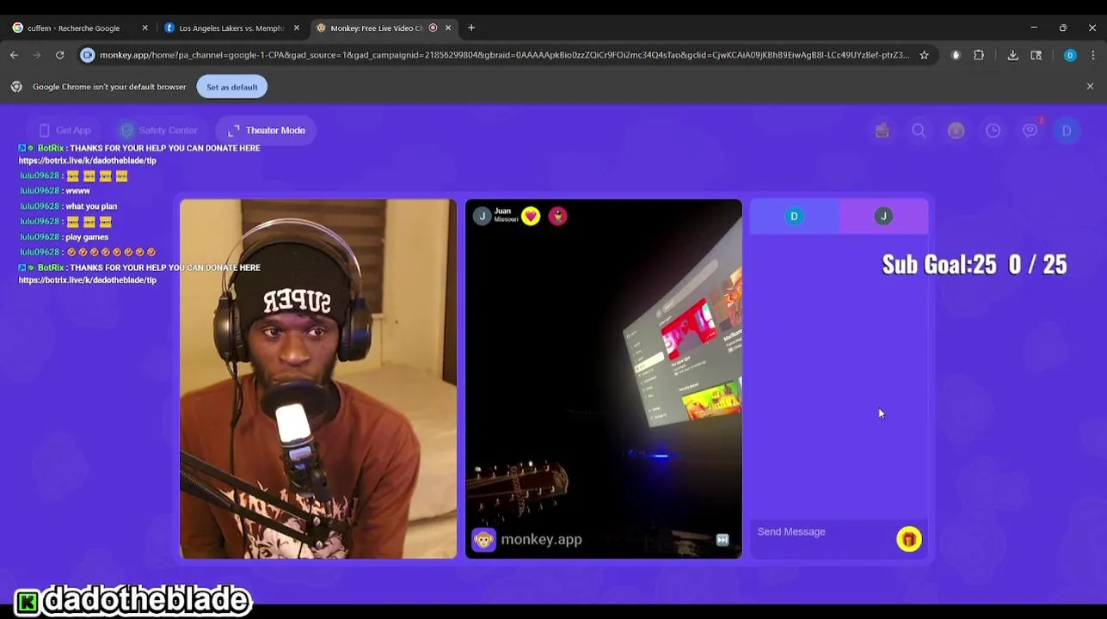1107x619 pixels.
Task: Dismiss the default browser infobar
Action: (1090, 87)
